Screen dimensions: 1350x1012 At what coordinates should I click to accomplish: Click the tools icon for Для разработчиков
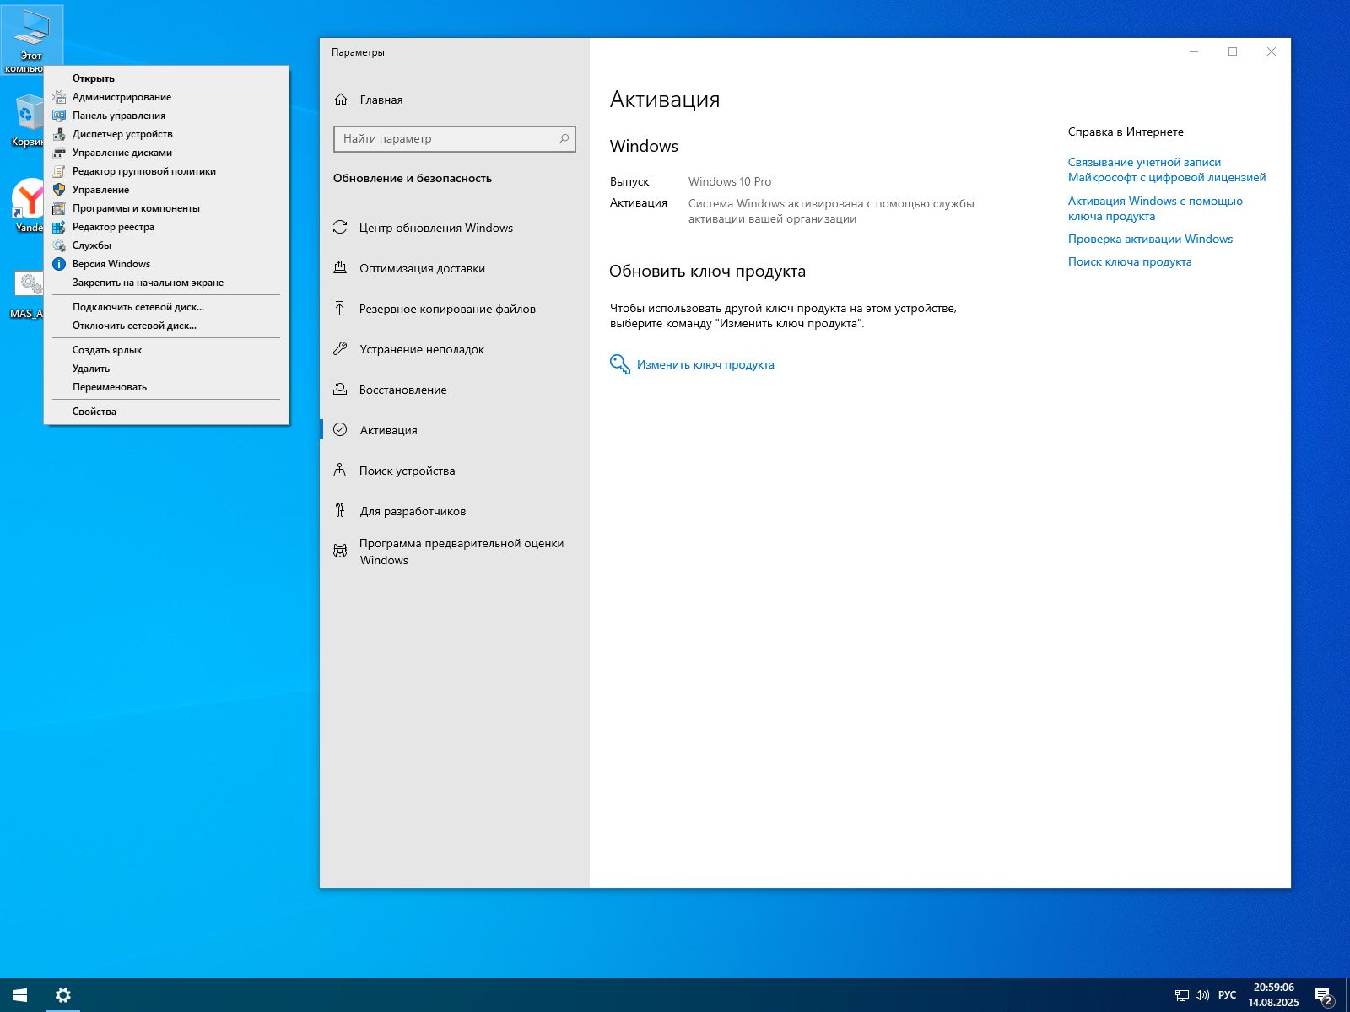340,510
